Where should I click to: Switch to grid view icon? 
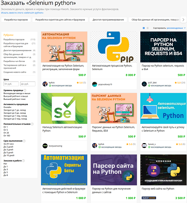click(x=143, y=28)
